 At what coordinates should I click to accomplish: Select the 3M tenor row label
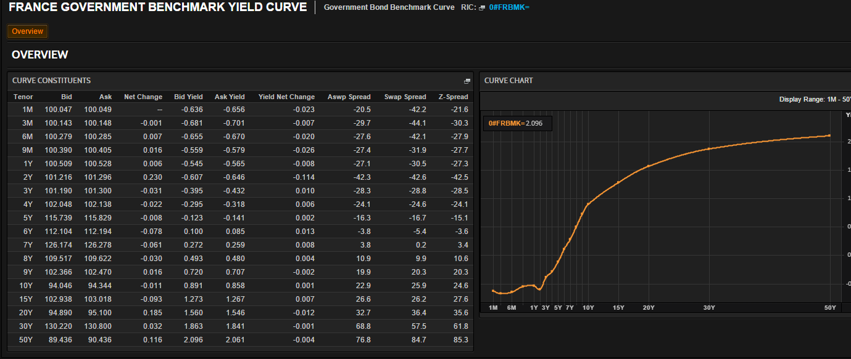pyautogui.click(x=28, y=123)
